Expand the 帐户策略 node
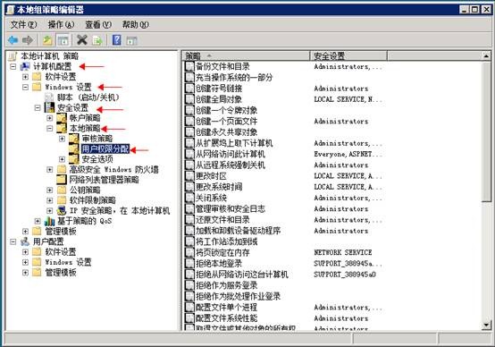Image resolution: width=495 pixels, height=347 pixels. coord(49,118)
